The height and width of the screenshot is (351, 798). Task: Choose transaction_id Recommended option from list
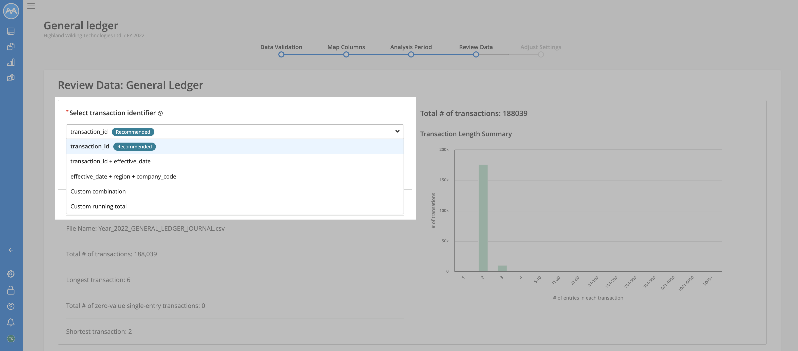pos(235,146)
